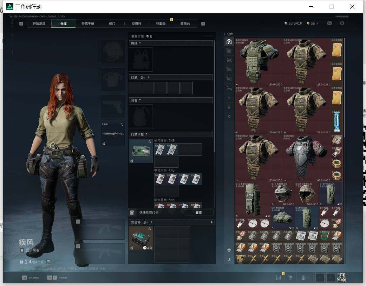Open the 部门 tab
Image resolution: width=366 pixels, height=286 pixels.
click(x=112, y=24)
